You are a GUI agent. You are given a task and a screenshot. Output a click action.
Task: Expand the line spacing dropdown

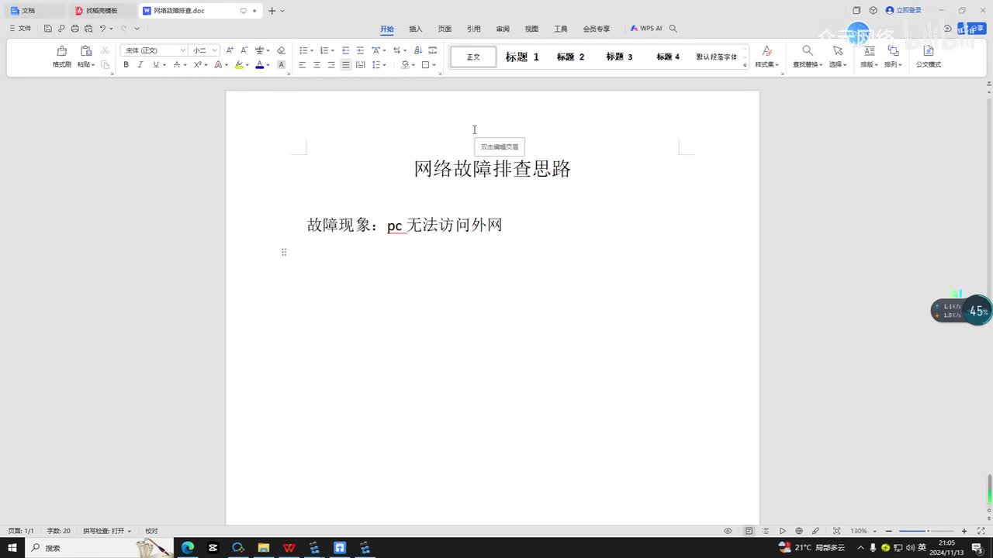[385, 65]
